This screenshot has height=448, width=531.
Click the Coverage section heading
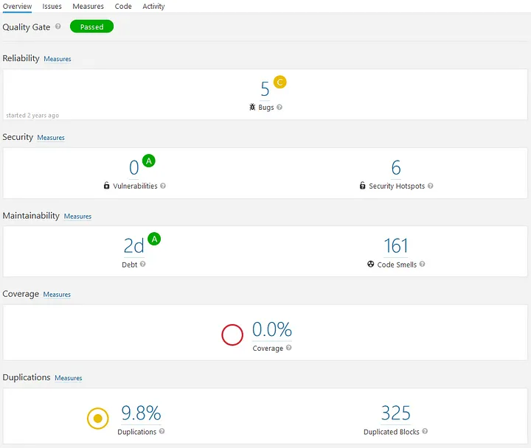click(x=21, y=294)
